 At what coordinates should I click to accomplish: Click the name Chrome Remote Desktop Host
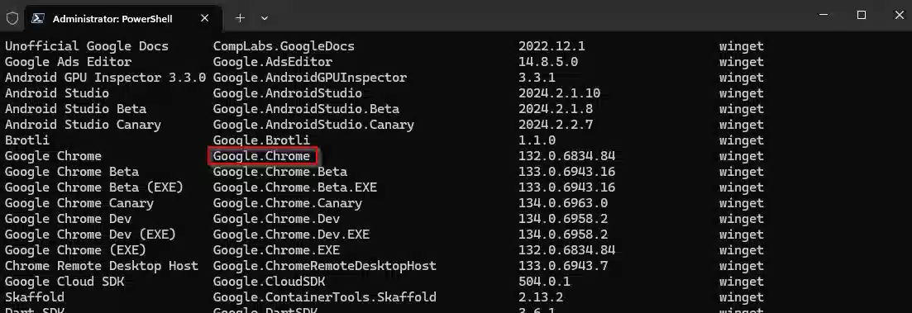pyautogui.click(x=101, y=265)
